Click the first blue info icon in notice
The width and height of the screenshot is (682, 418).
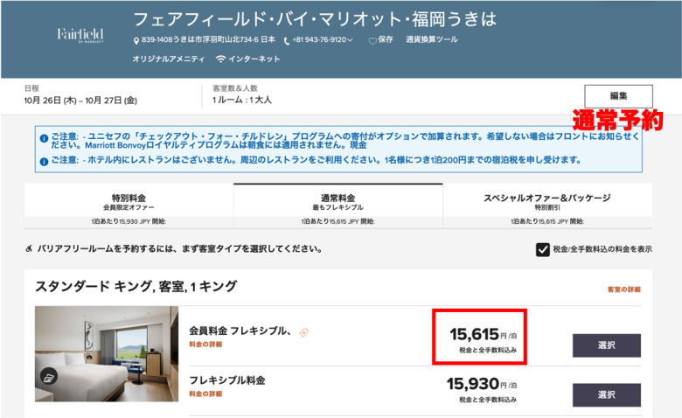[x=44, y=139]
